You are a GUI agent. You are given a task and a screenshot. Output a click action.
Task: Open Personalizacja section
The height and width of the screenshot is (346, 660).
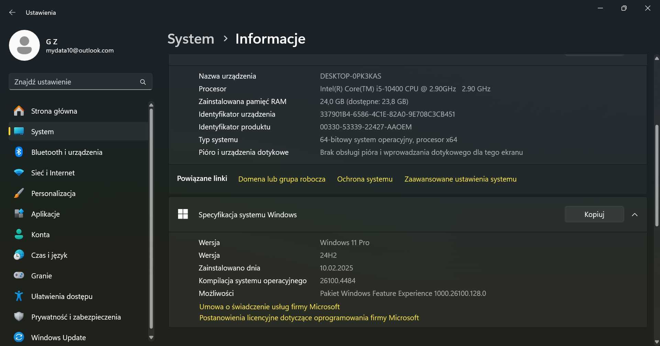pos(78,193)
